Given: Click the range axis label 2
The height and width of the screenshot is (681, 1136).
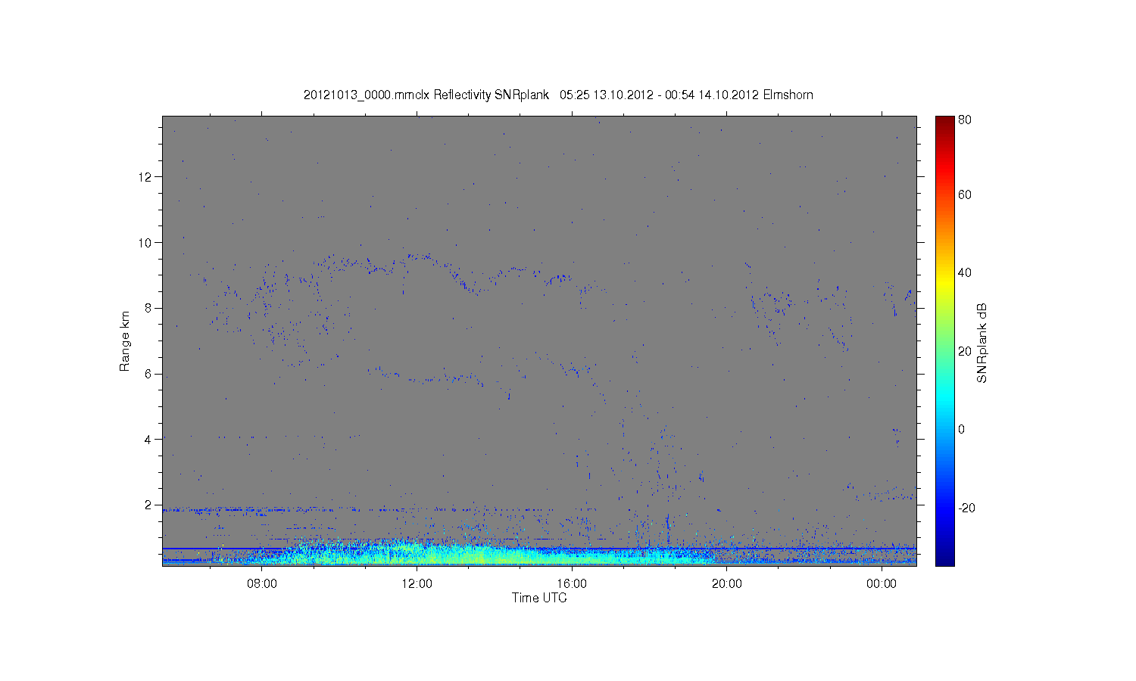Looking at the screenshot, I should click(x=150, y=505).
